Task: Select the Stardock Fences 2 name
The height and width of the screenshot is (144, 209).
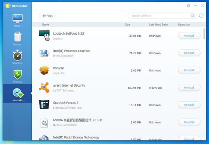Action: click(x=65, y=103)
